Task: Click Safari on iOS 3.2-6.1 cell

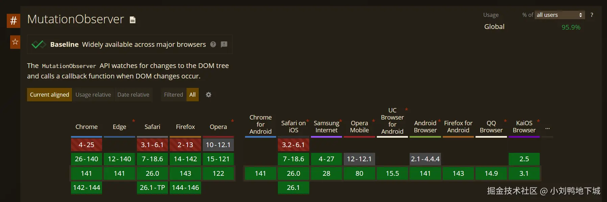Action: tap(293, 145)
